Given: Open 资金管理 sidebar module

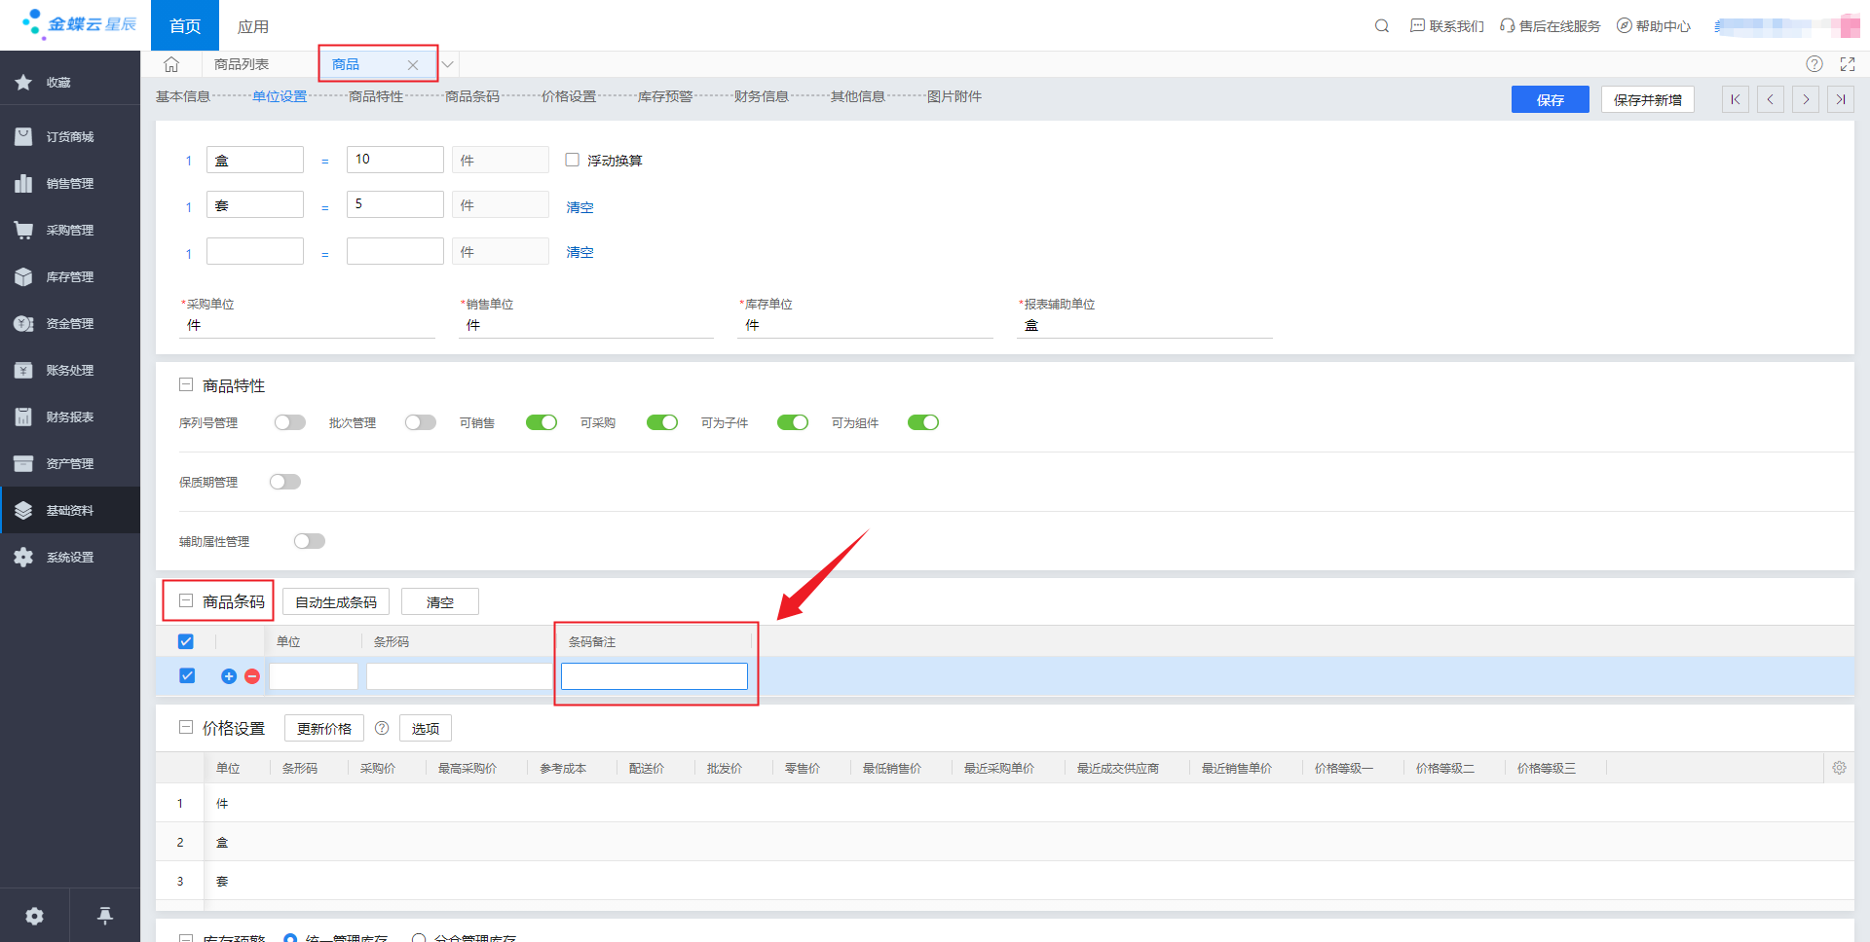Looking at the screenshot, I should click(70, 324).
